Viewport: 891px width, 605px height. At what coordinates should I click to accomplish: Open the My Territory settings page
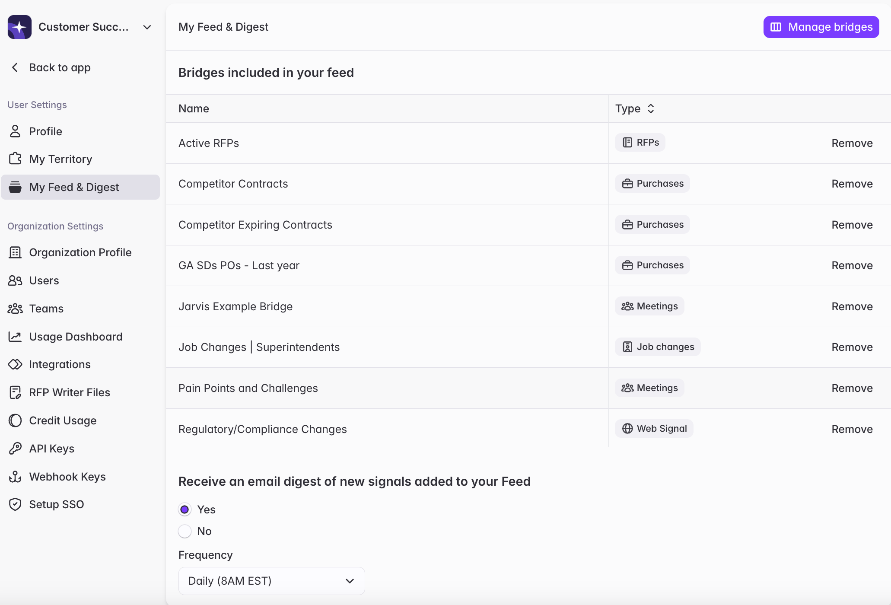click(x=80, y=159)
